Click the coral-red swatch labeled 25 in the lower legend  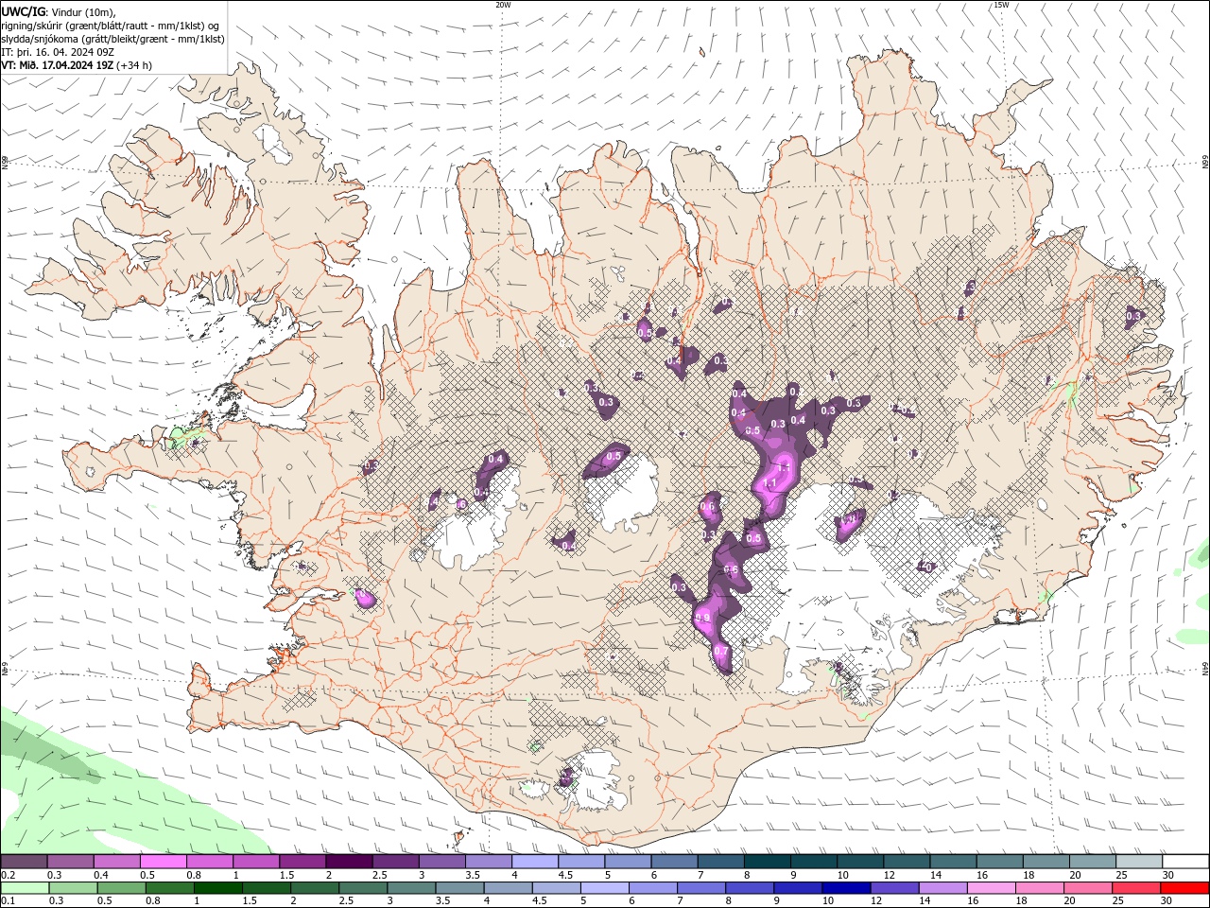pyautogui.click(x=1137, y=888)
